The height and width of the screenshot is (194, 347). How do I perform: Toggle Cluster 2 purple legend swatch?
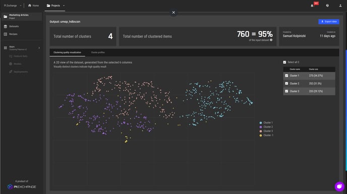(261, 127)
